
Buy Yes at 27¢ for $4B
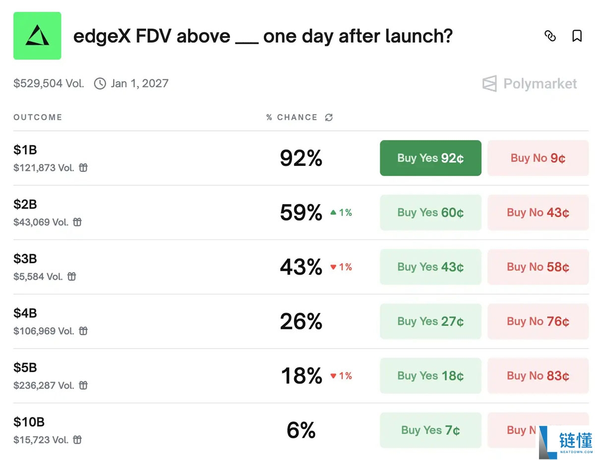(x=430, y=321)
